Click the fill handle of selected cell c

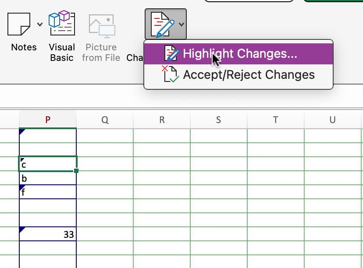pyautogui.click(x=76, y=171)
